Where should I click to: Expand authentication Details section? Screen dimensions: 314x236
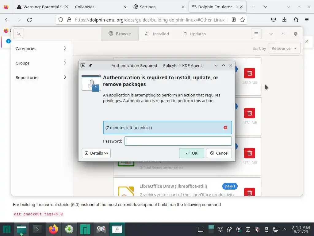point(96,153)
